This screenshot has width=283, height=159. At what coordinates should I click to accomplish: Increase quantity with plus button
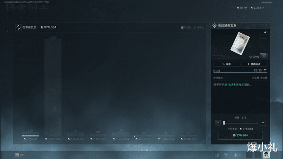[263, 123]
